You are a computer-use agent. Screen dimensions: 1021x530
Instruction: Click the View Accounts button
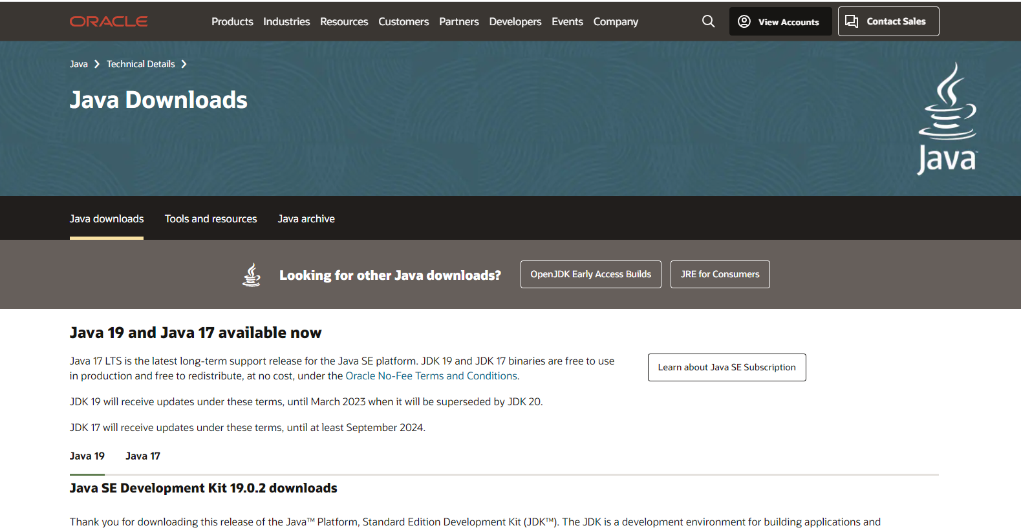[780, 21]
